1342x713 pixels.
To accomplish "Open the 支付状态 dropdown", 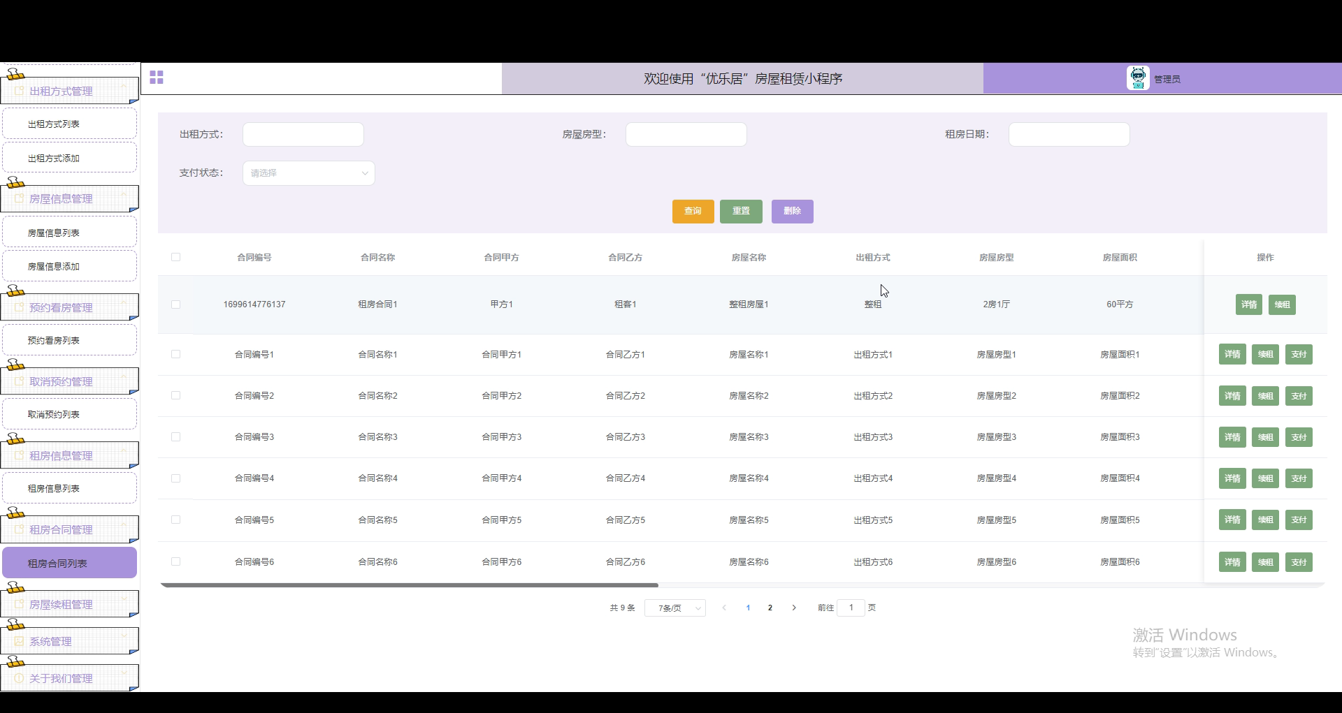I will [x=309, y=173].
